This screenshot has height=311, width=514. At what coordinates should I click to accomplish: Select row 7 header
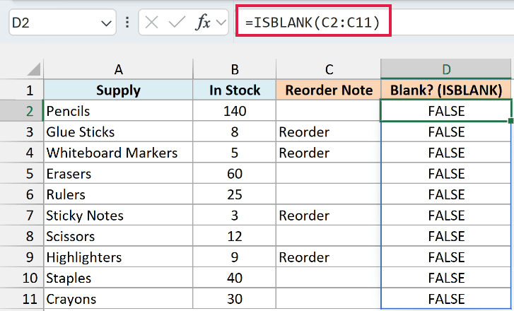pos(22,216)
